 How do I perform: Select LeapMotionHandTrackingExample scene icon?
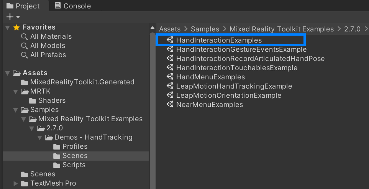tap(170, 86)
